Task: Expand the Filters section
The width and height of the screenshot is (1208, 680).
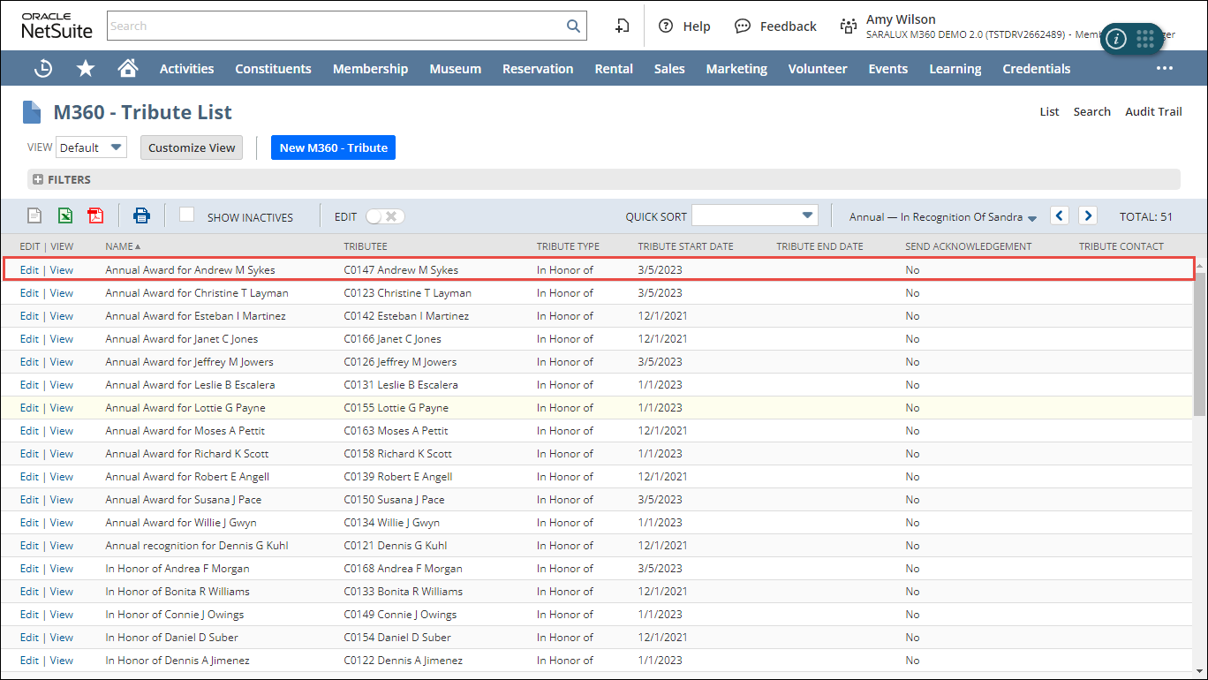Action: pyautogui.click(x=38, y=179)
